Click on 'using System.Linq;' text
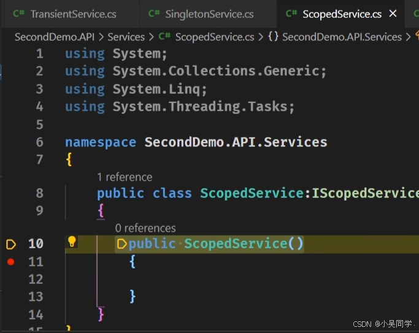The width and height of the screenshot is (419, 333). pos(136,89)
